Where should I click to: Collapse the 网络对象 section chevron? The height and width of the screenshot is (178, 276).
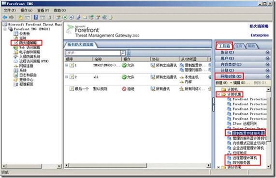267,76
